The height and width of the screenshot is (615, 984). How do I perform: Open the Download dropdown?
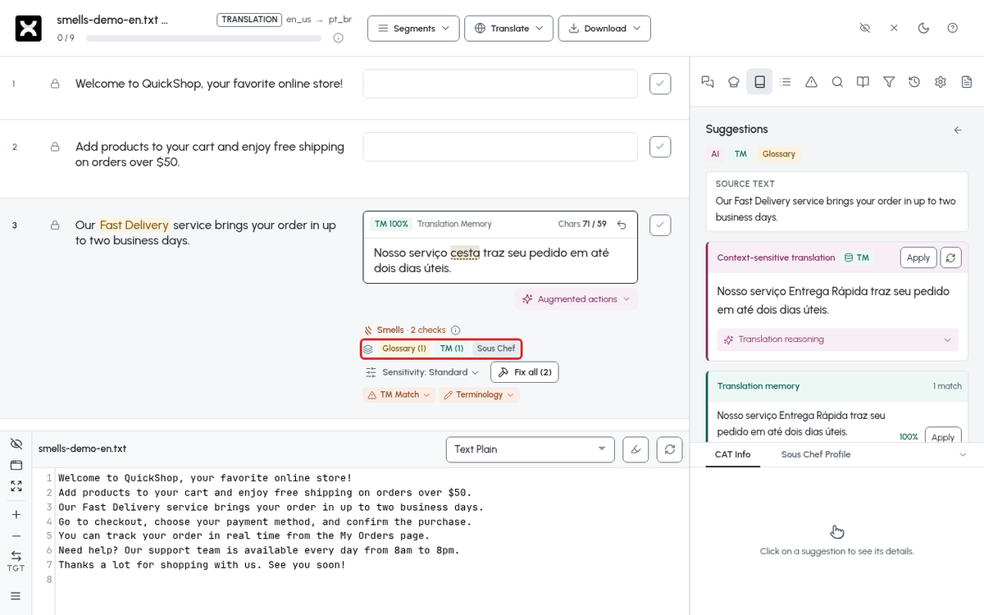click(x=604, y=28)
